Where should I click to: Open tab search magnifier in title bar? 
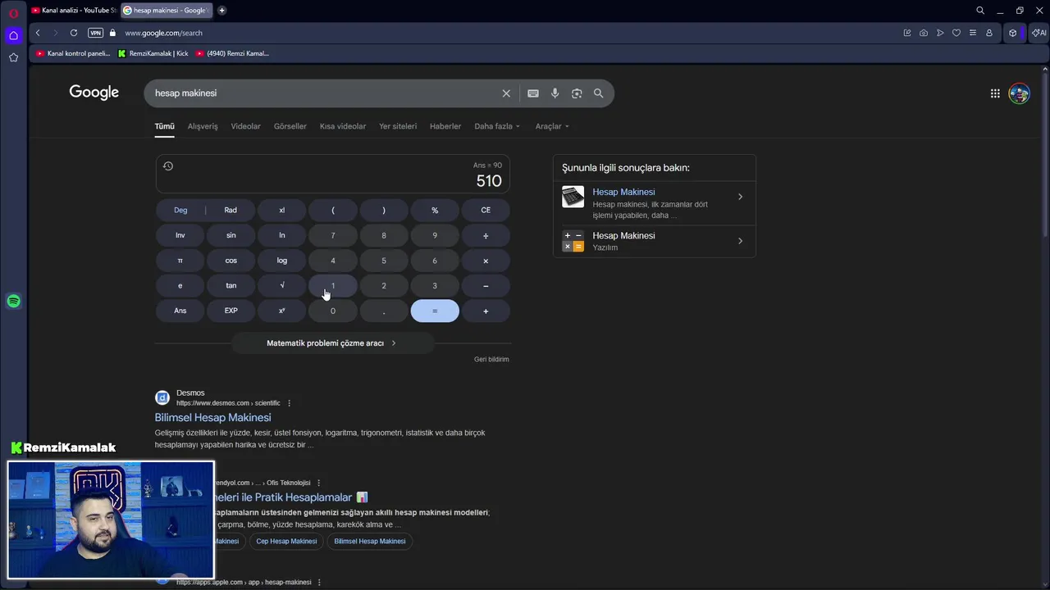click(980, 11)
